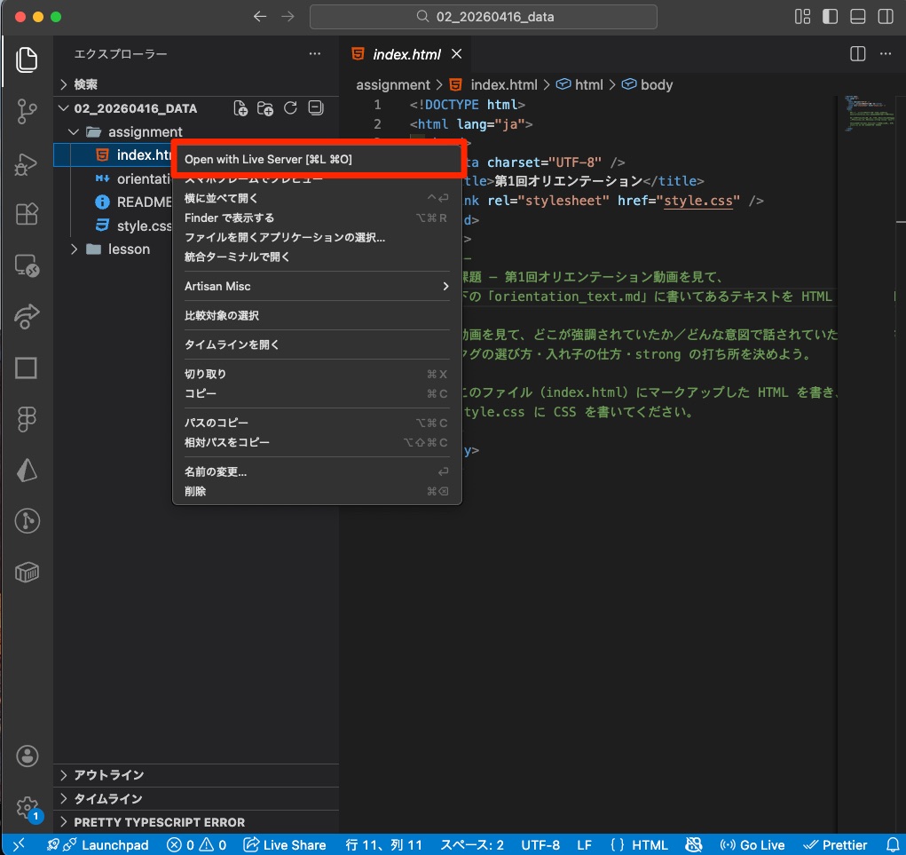Click Prettier in the status bar
The image size is (906, 855).
(x=836, y=844)
